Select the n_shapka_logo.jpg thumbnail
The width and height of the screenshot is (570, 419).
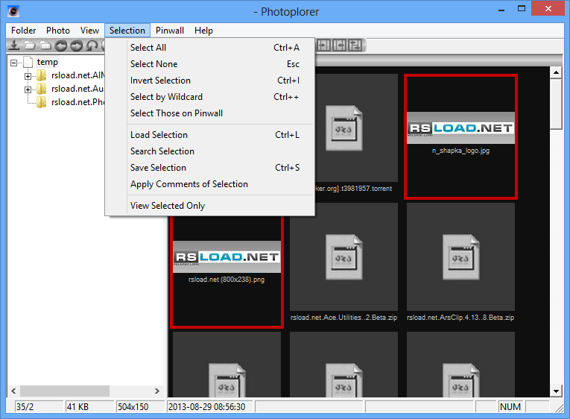[x=460, y=136]
